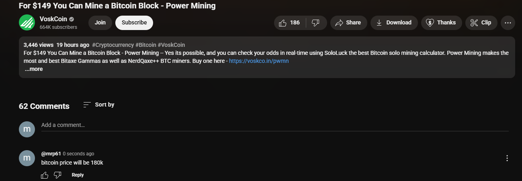
Task: Open the Sort by comments dropdown
Action: point(99,105)
